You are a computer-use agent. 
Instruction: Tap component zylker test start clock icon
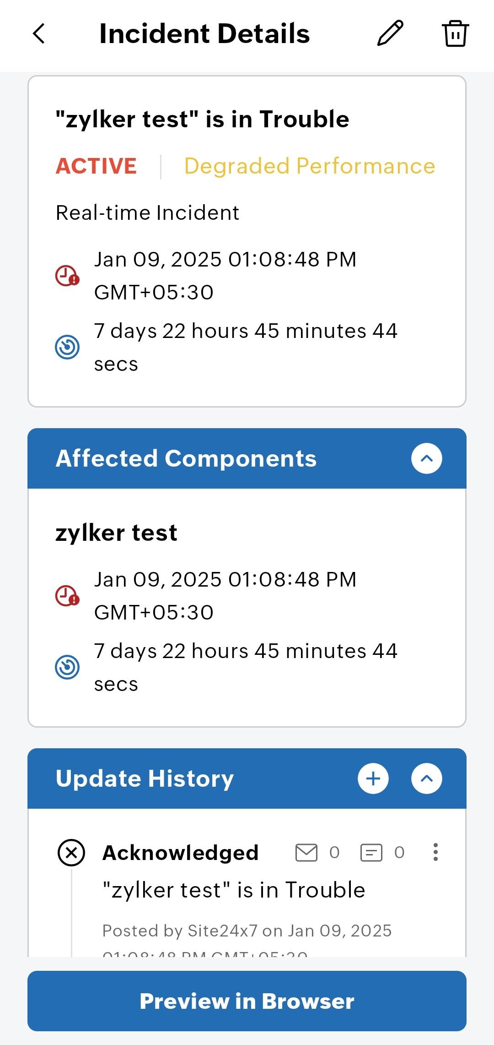pyautogui.click(x=67, y=596)
